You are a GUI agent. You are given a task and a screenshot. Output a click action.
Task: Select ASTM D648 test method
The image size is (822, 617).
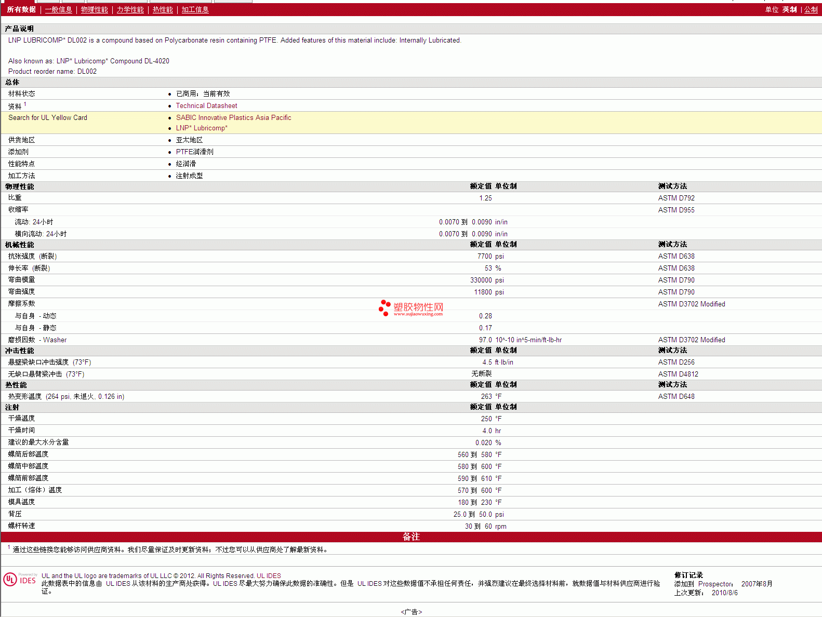point(676,396)
